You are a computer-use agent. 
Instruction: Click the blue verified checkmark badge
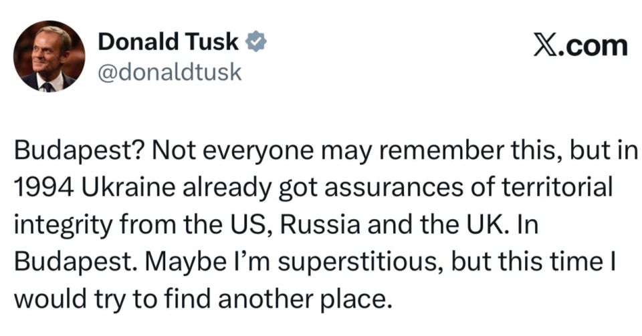[x=257, y=43]
